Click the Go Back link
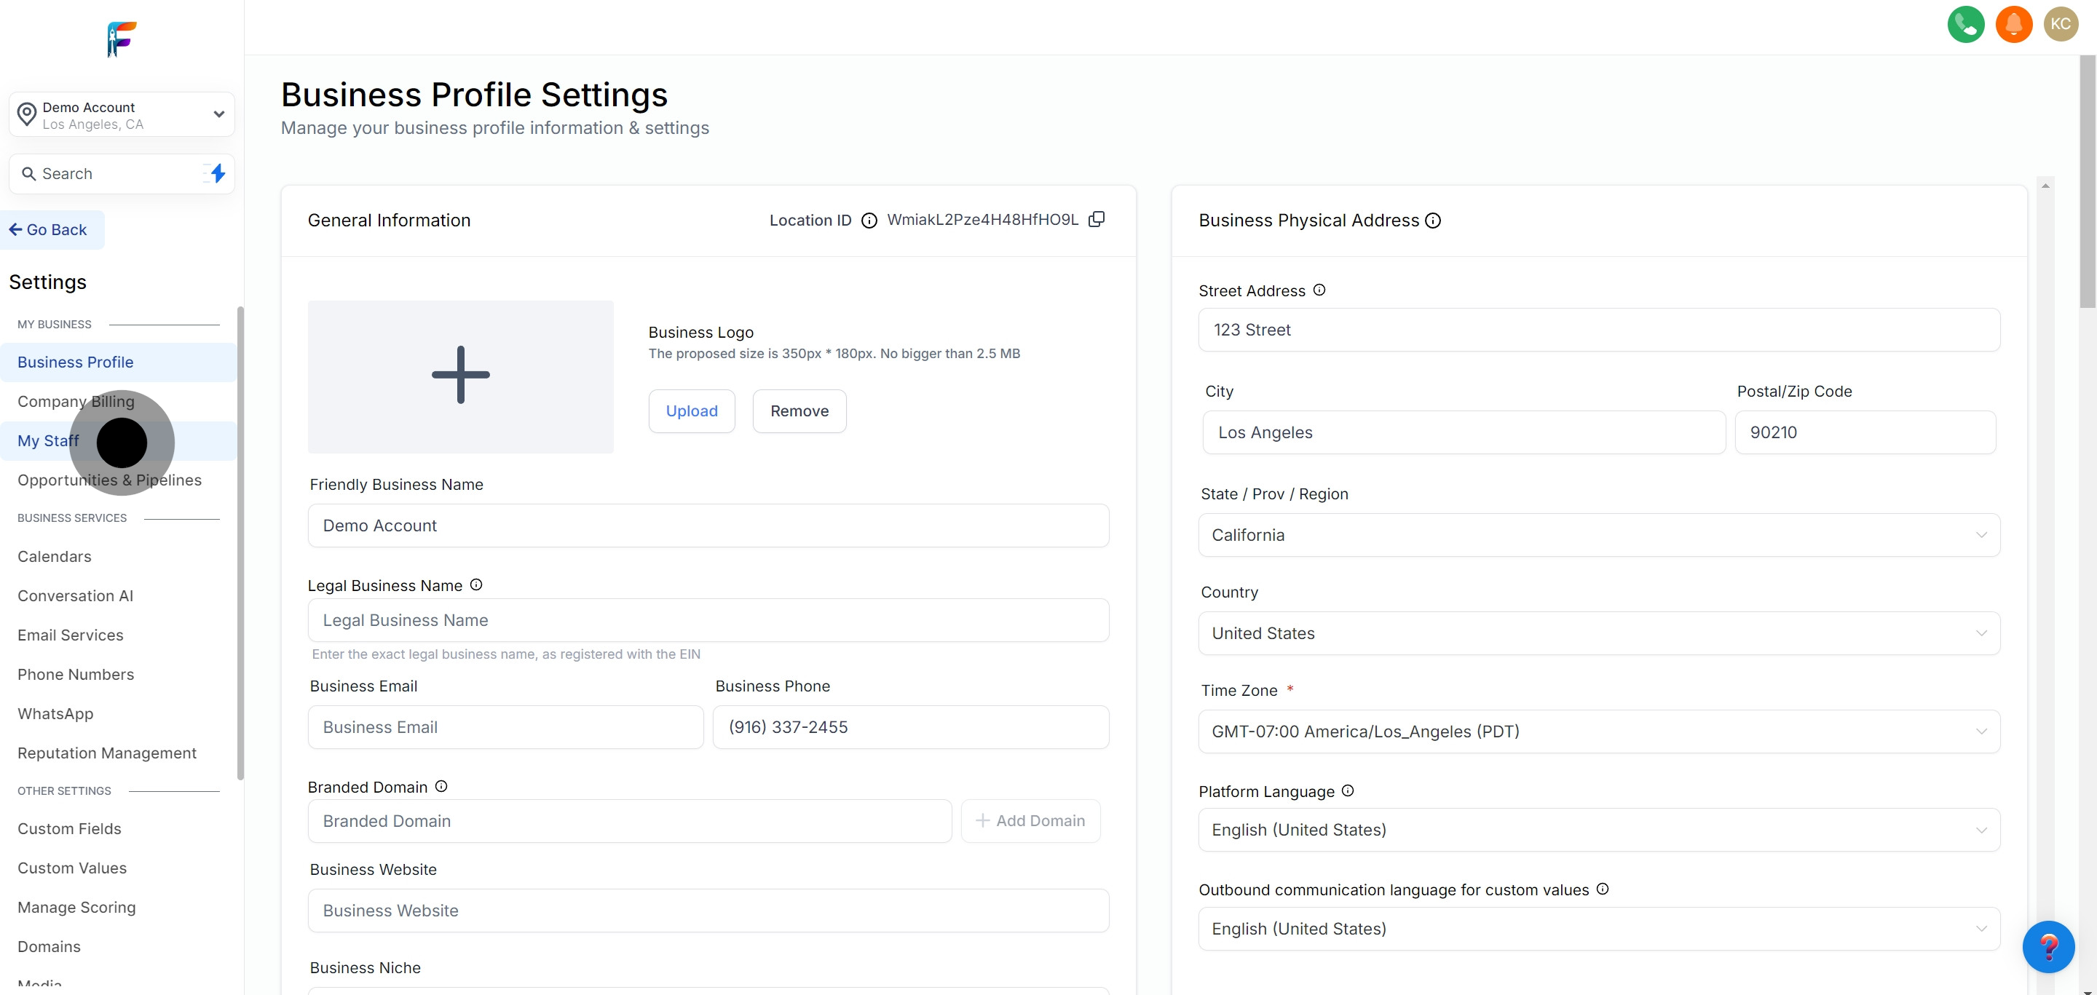The height and width of the screenshot is (995, 2097). pyautogui.click(x=53, y=230)
